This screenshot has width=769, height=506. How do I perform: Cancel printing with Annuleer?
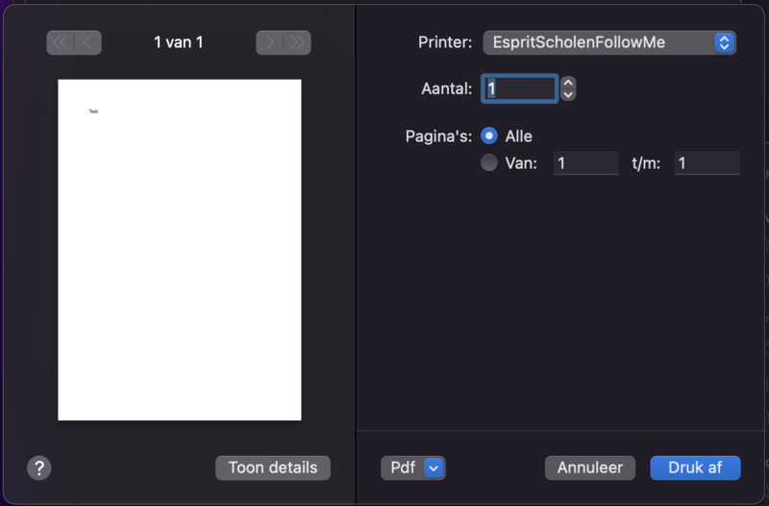590,468
